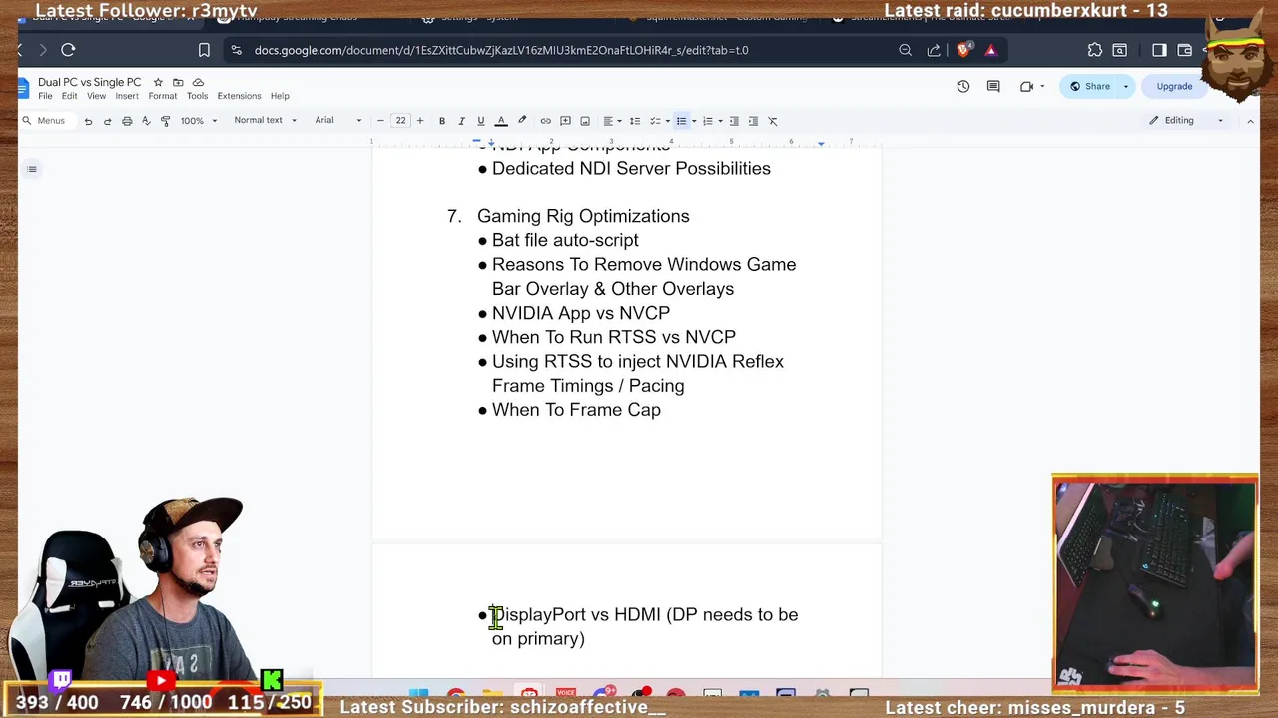The width and height of the screenshot is (1278, 718).
Task: Open the highlight color picker
Action: pos(521,121)
